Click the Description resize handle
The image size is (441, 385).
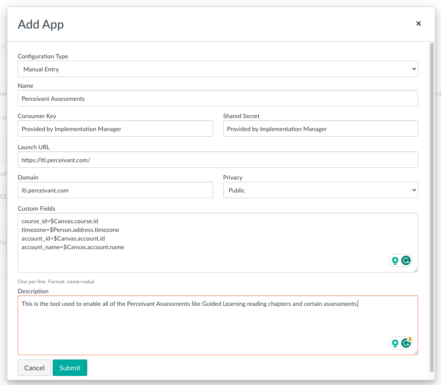416,352
